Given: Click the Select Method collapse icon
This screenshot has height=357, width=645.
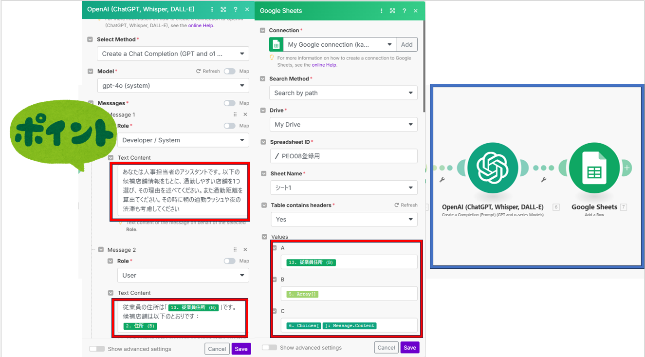Looking at the screenshot, I should [90, 39].
